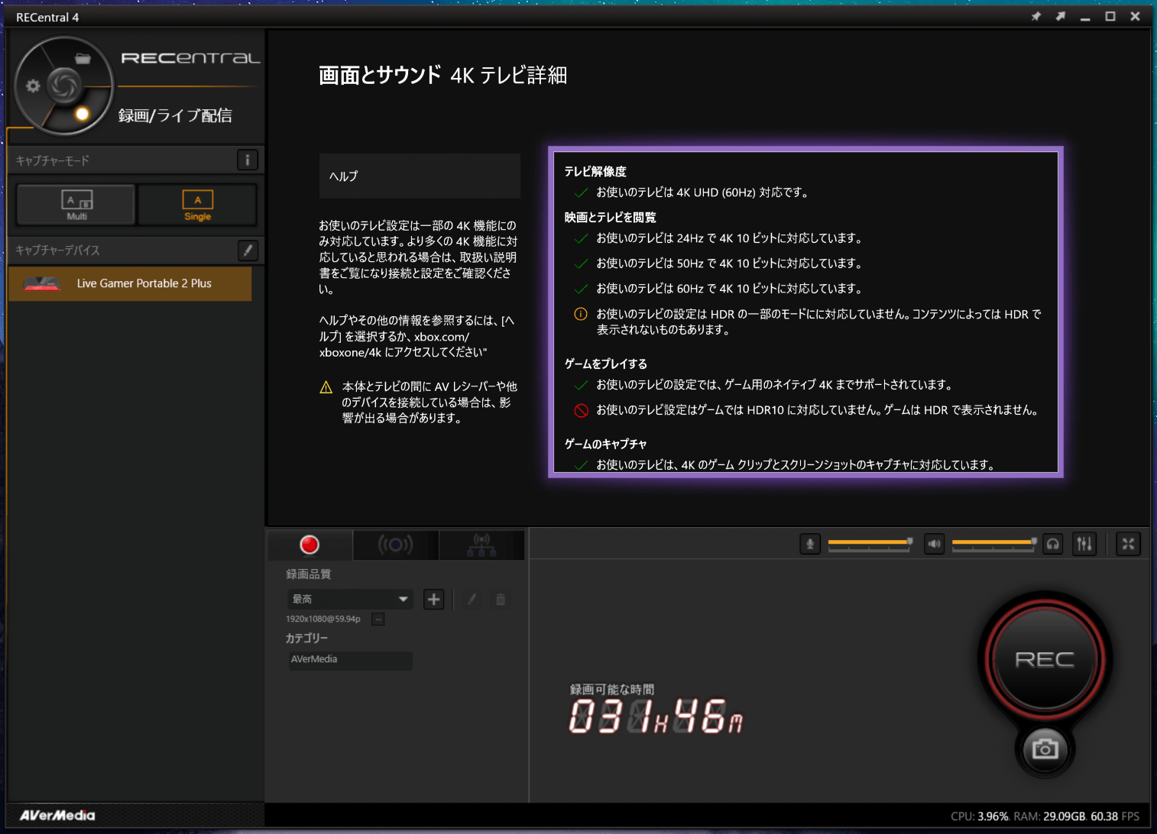
Task: Add a new recording quality profile
Action: click(x=433, y=600)
